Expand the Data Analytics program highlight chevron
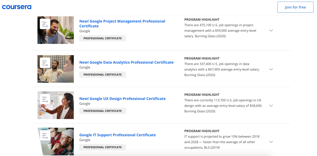Screen dimensions: 317x156 pyautogui.click(x=271, y=69)
